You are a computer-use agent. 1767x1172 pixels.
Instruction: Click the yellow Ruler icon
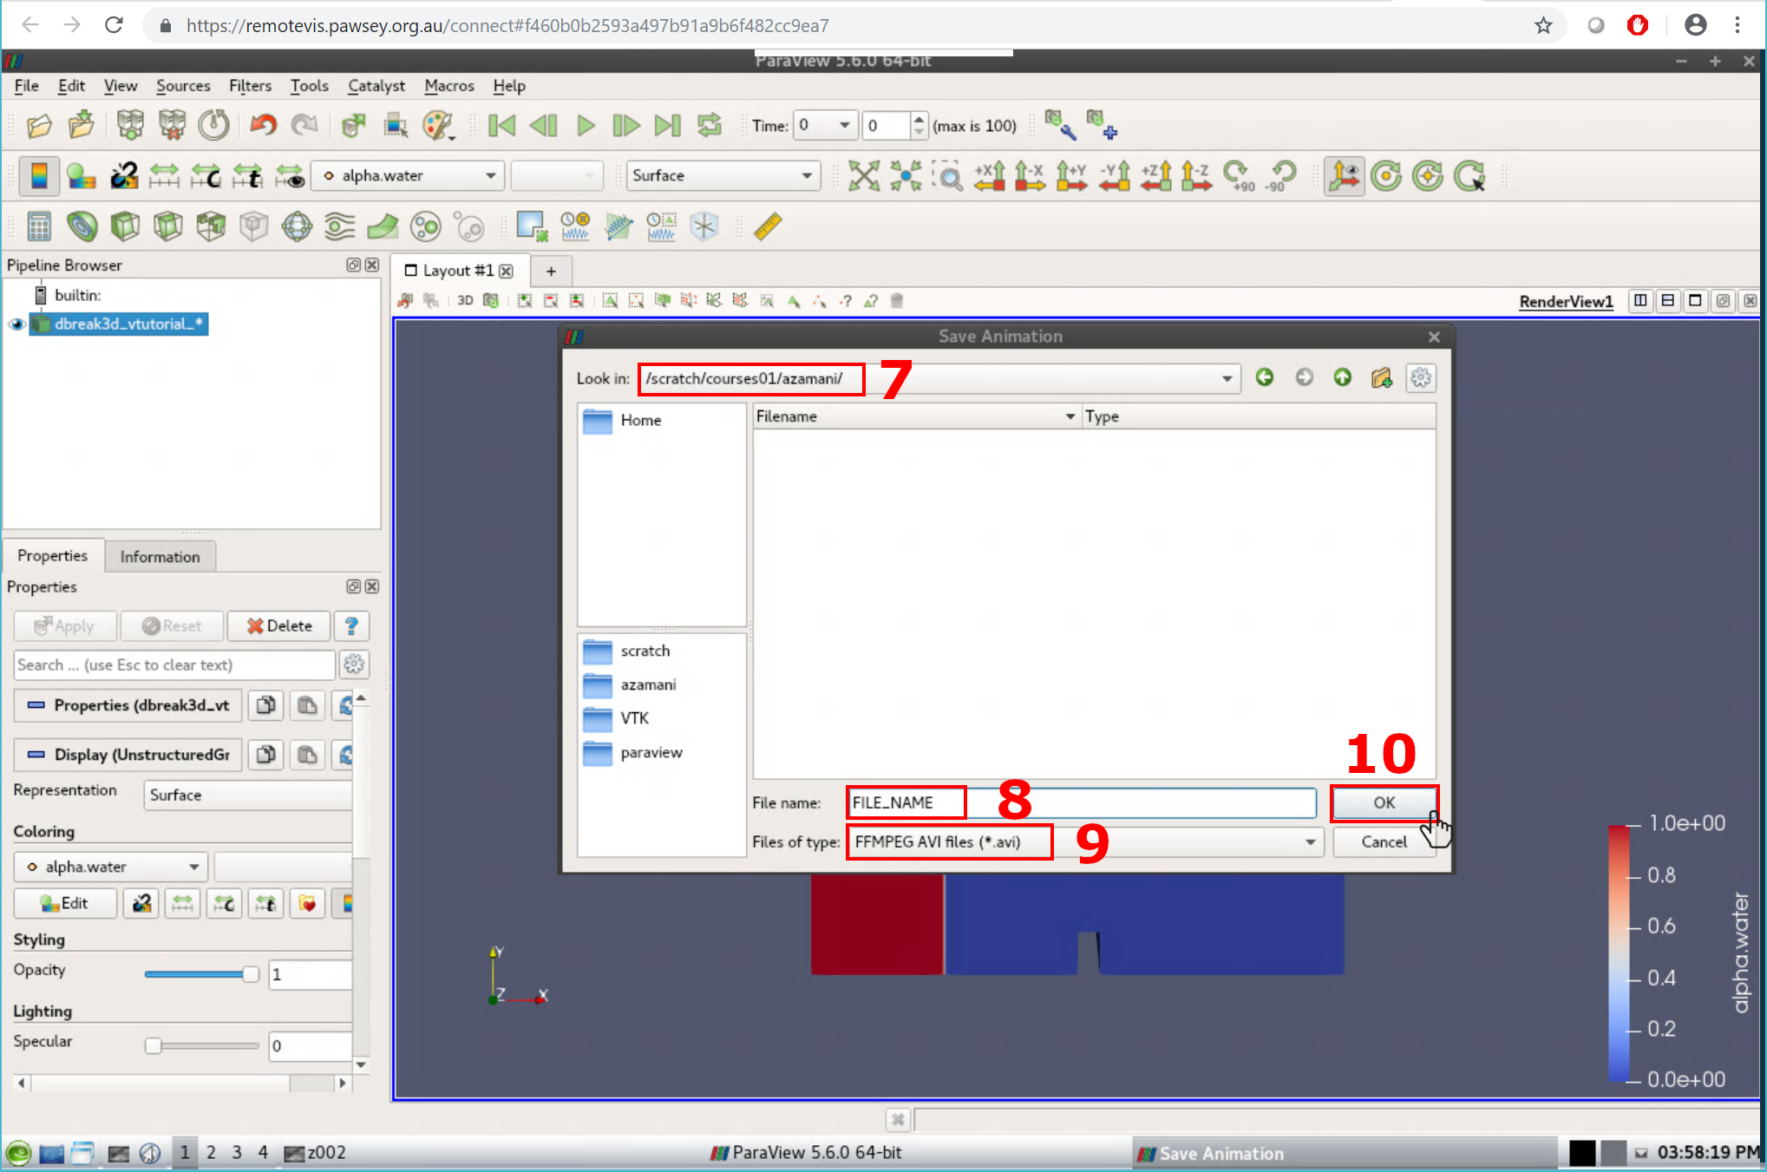[x=768, y=226]
